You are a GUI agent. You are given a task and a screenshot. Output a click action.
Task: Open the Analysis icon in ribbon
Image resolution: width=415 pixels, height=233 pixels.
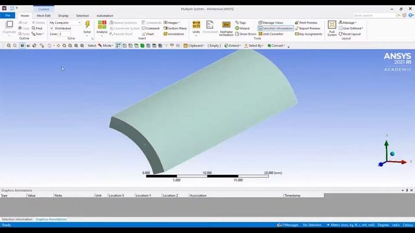click(x=102, y=25)
